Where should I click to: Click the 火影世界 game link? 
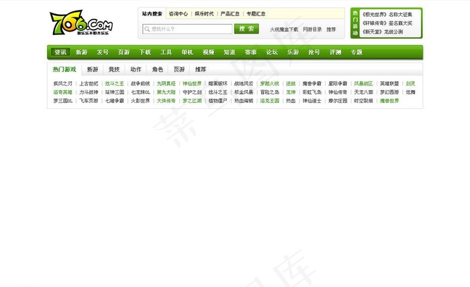click(140, 101)
